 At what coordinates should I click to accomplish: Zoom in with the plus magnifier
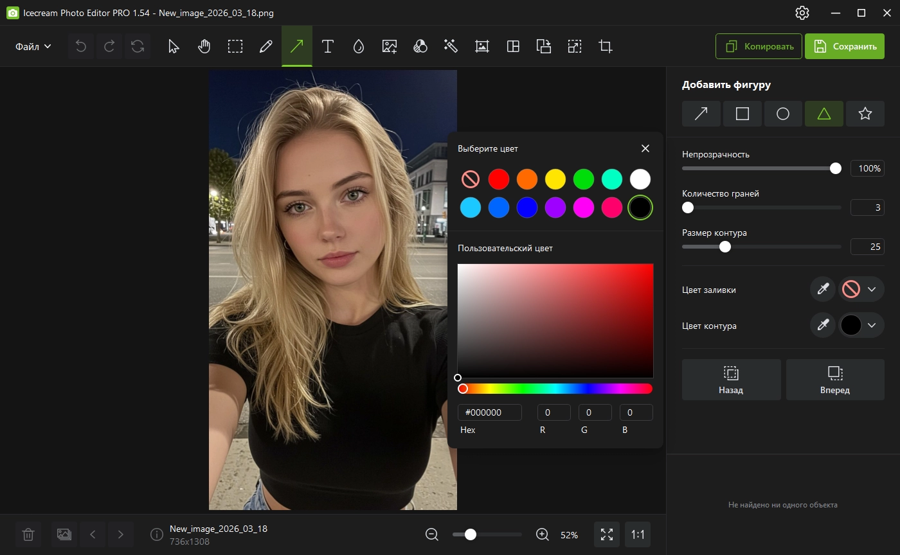542,534
